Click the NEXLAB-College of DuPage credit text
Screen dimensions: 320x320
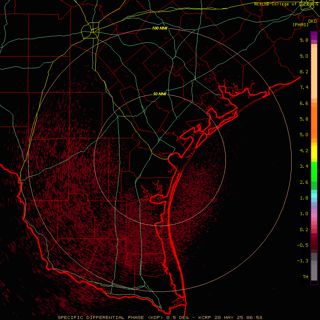pos(286,4)
